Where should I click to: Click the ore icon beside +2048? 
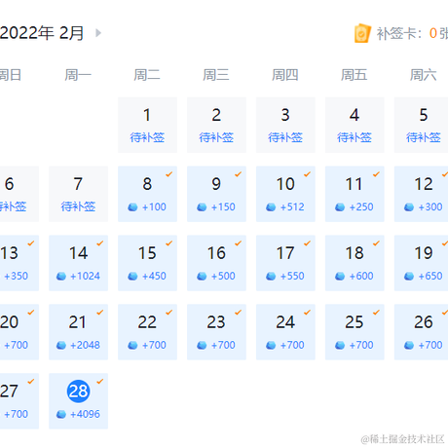61,346
